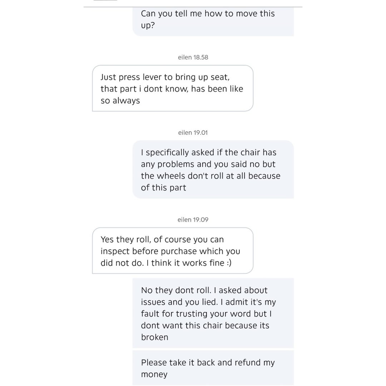This screenshot has height=386, width=386.
Task: Click the word "money" in last message
Action: [x=154, y=375]
